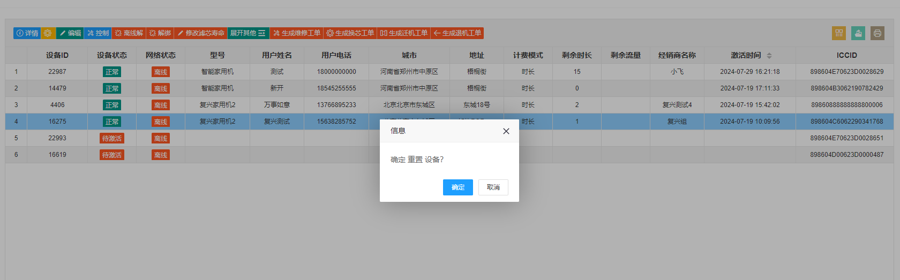Click the teal export icon
This screenshot has height=280, width=900.
point(858,33)
